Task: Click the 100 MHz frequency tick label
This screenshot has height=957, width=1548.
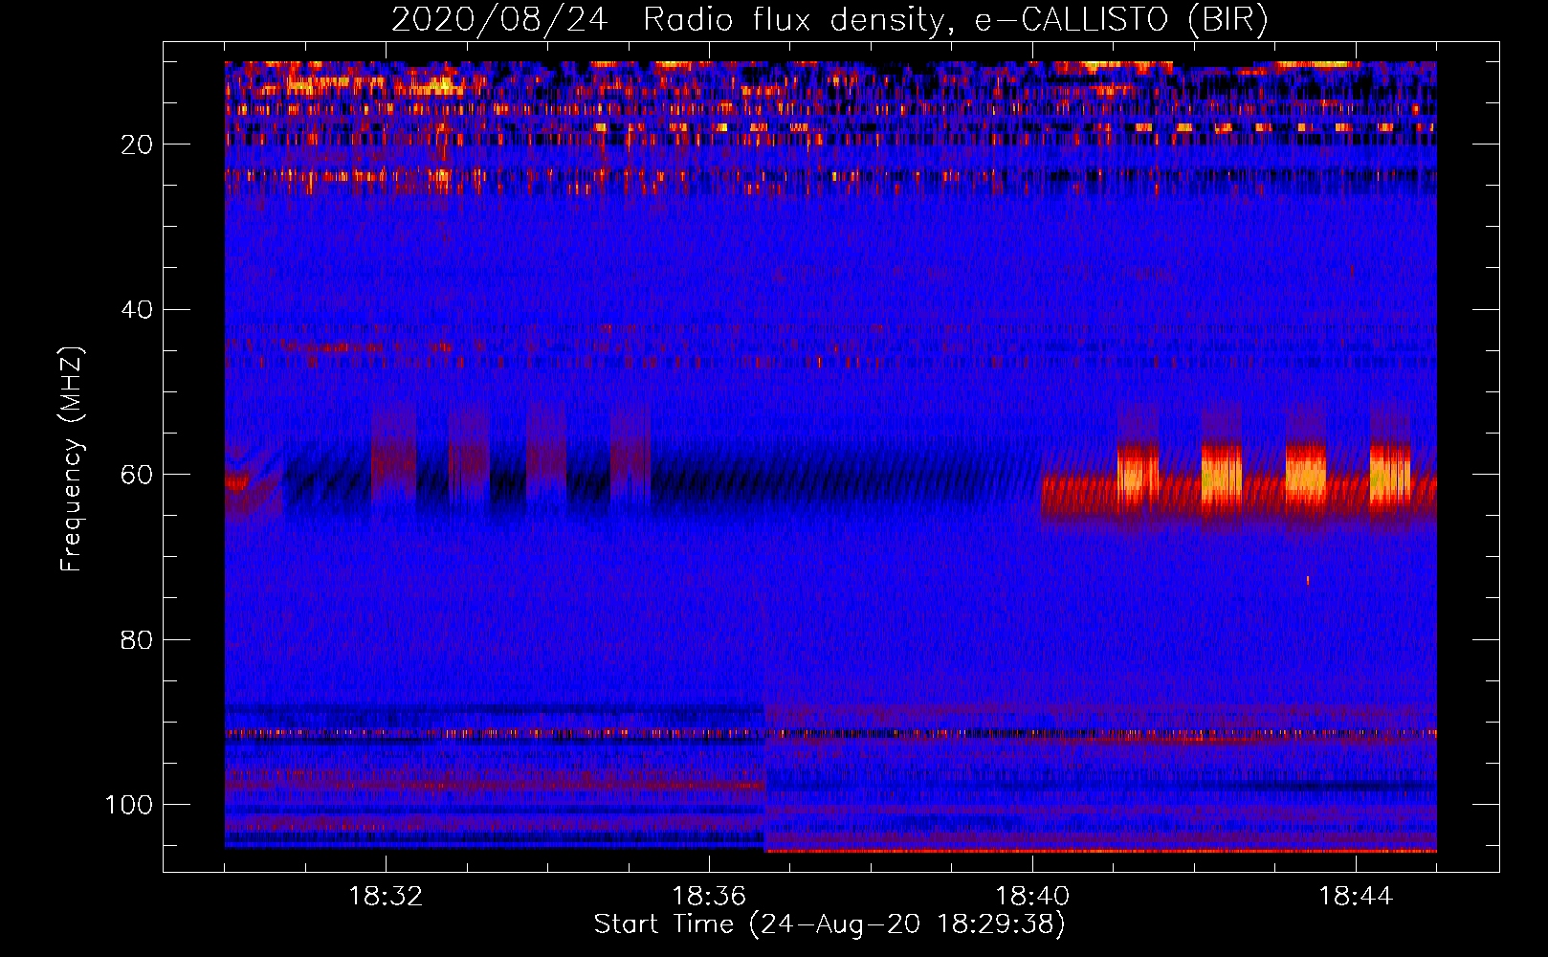Action: (x=129, y=805)
